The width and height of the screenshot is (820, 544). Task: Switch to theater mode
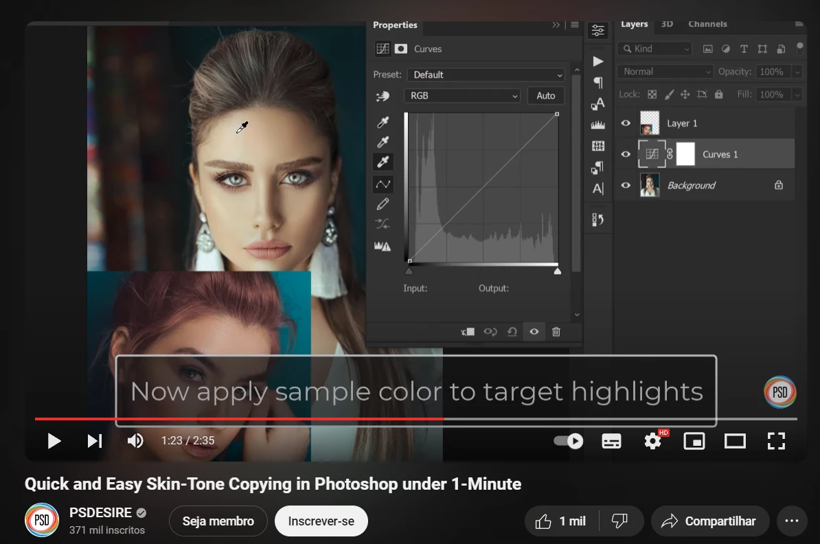tap(735, 442)
